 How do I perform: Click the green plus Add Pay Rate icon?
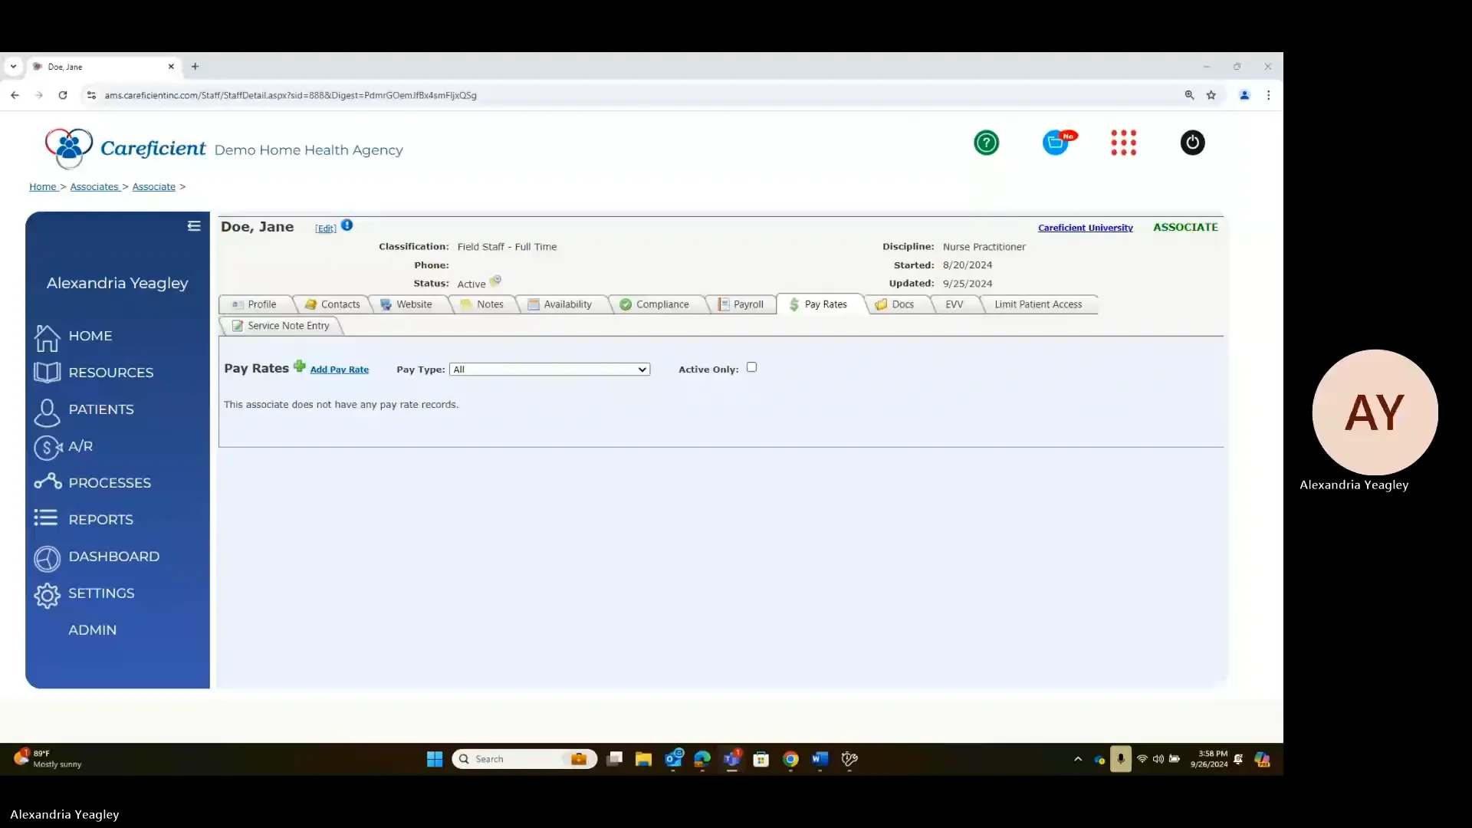pos(300,366)
